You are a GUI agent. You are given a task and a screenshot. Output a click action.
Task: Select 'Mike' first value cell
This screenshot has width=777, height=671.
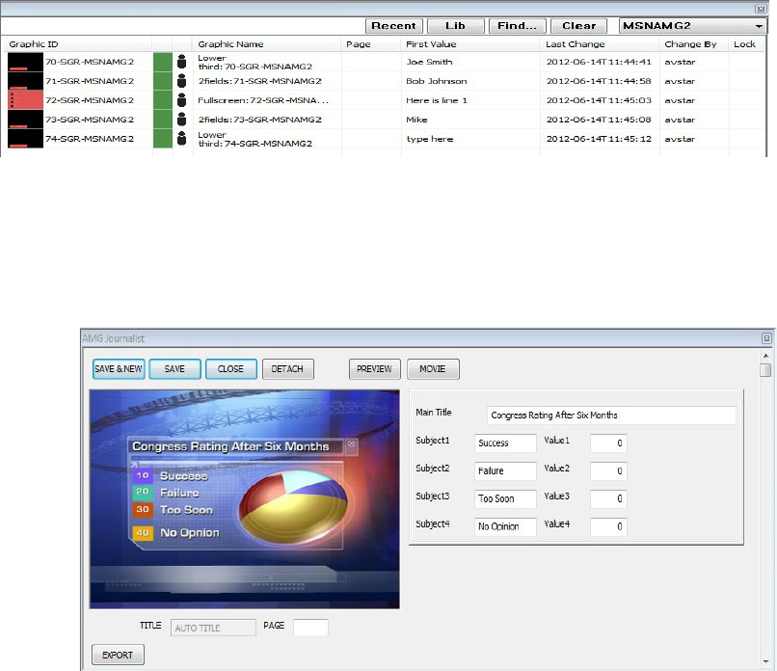(x=416, y=120)
